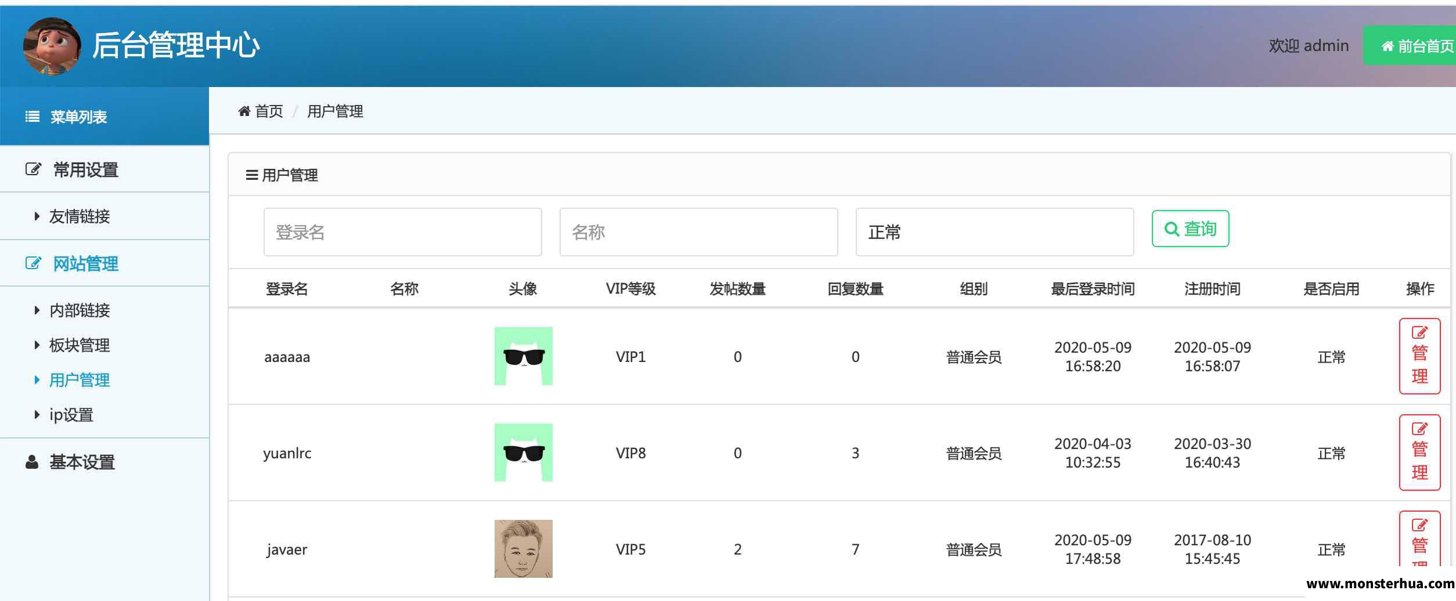Click the 注册时间 column header
1456x601 pixels.
pos(1212,288)
